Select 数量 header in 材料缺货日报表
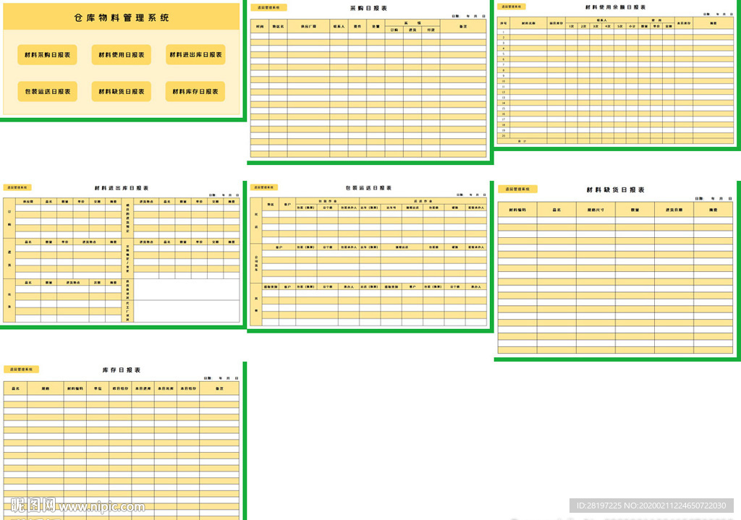This screenshot has height=520, width=741. 635,209
